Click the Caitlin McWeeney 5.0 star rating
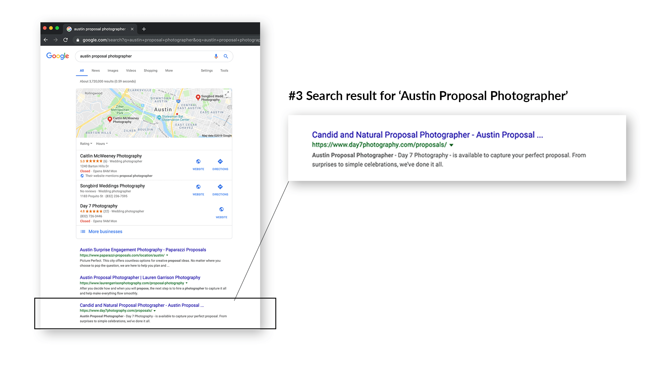This screenshot has height=370, width=658. click(x=94, y=161)
